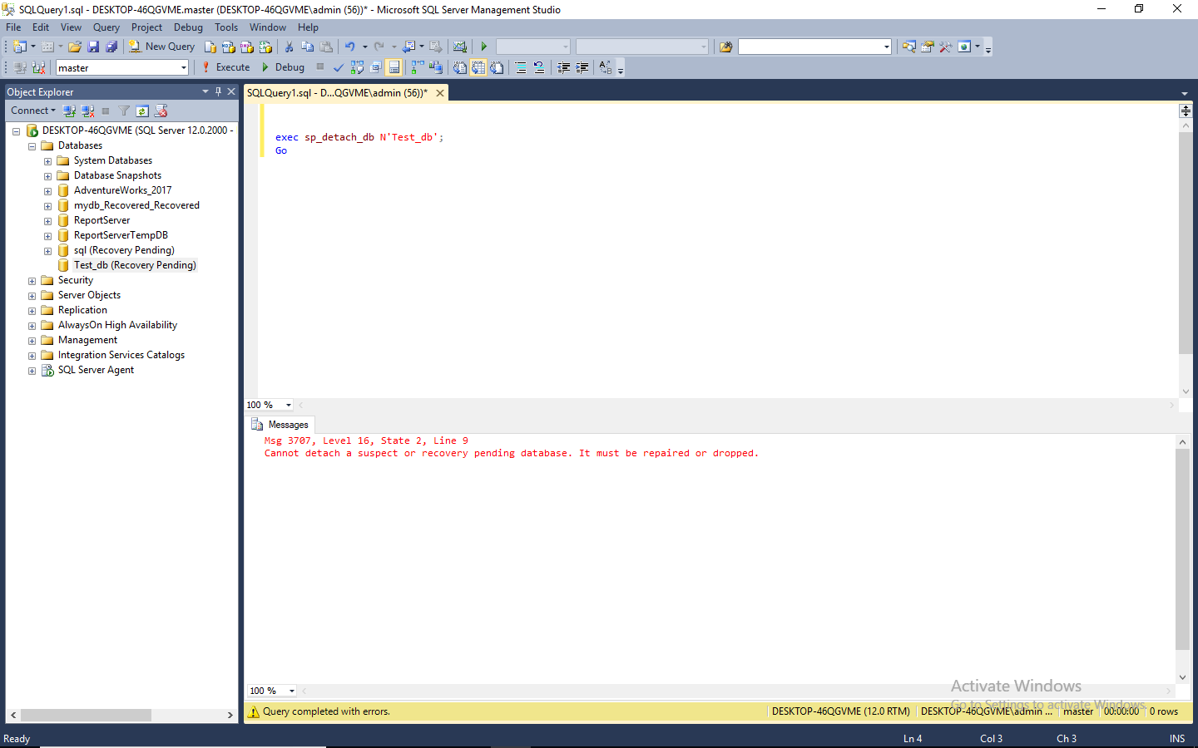Open the Query menu
Image resolution: width=1198 pixels, height=748 pixels.
click(x=106, y=27)
